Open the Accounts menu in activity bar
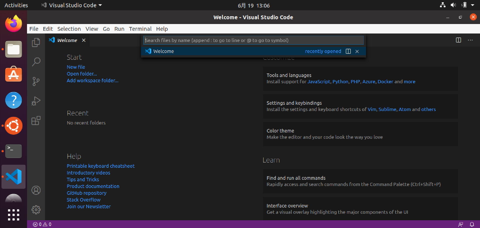Viewport: 480px width, 228px height. [36, 190]
